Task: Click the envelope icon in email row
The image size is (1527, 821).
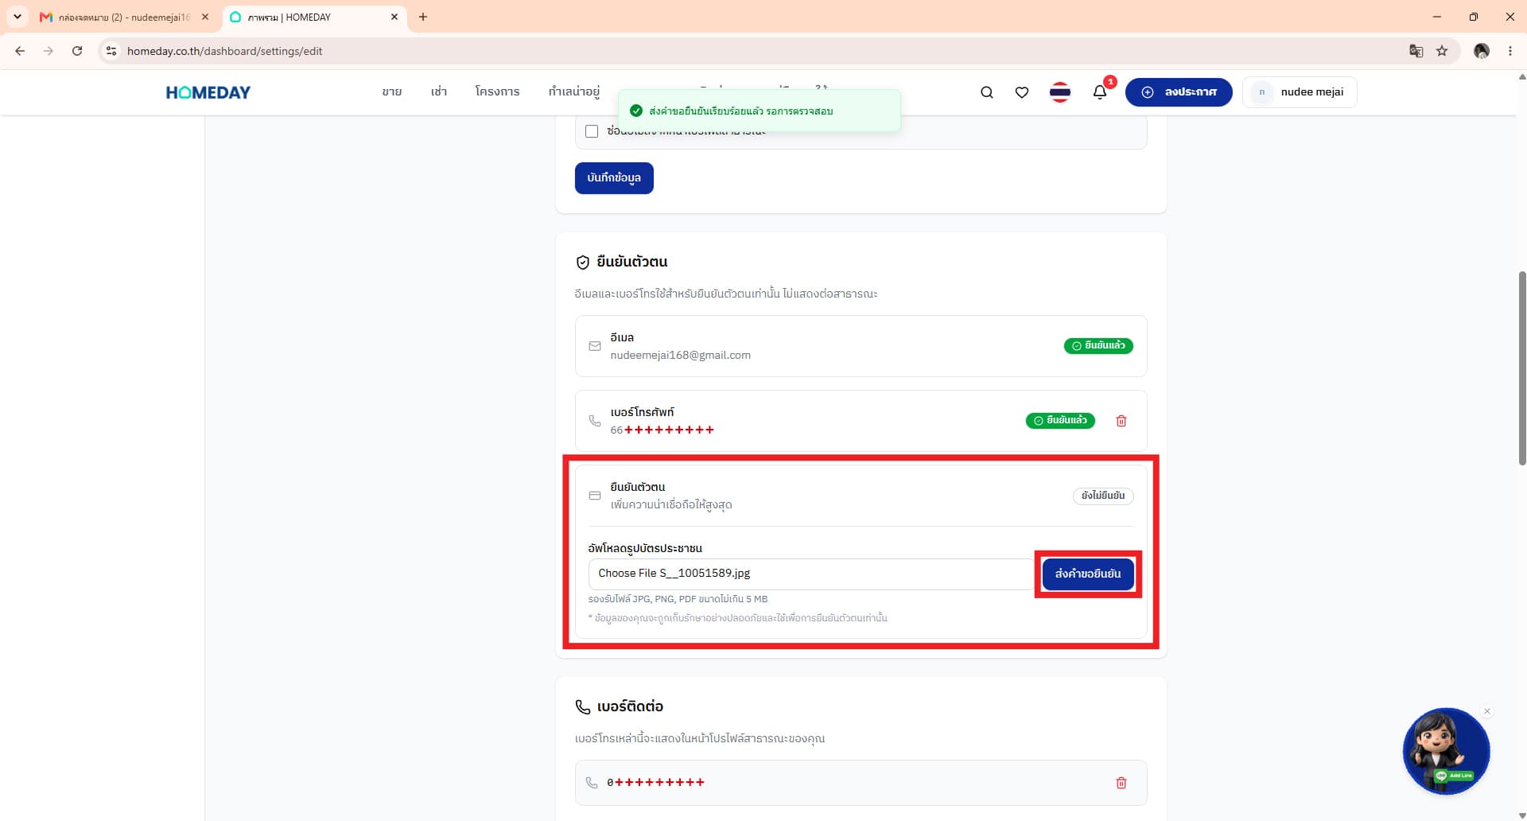Action: [x=594, y=346]
